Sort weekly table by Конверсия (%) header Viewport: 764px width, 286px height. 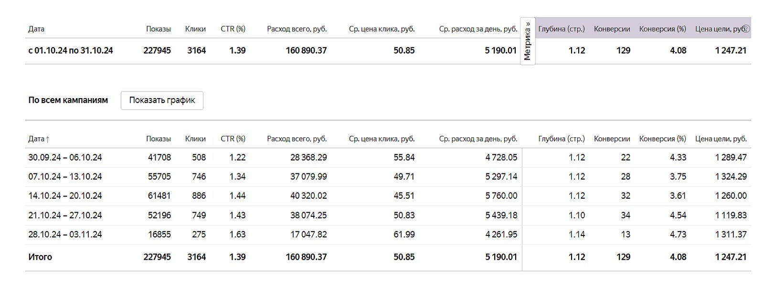point(662,139)
